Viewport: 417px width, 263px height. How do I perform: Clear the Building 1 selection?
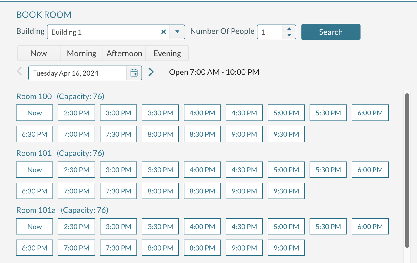pos(163,32)
